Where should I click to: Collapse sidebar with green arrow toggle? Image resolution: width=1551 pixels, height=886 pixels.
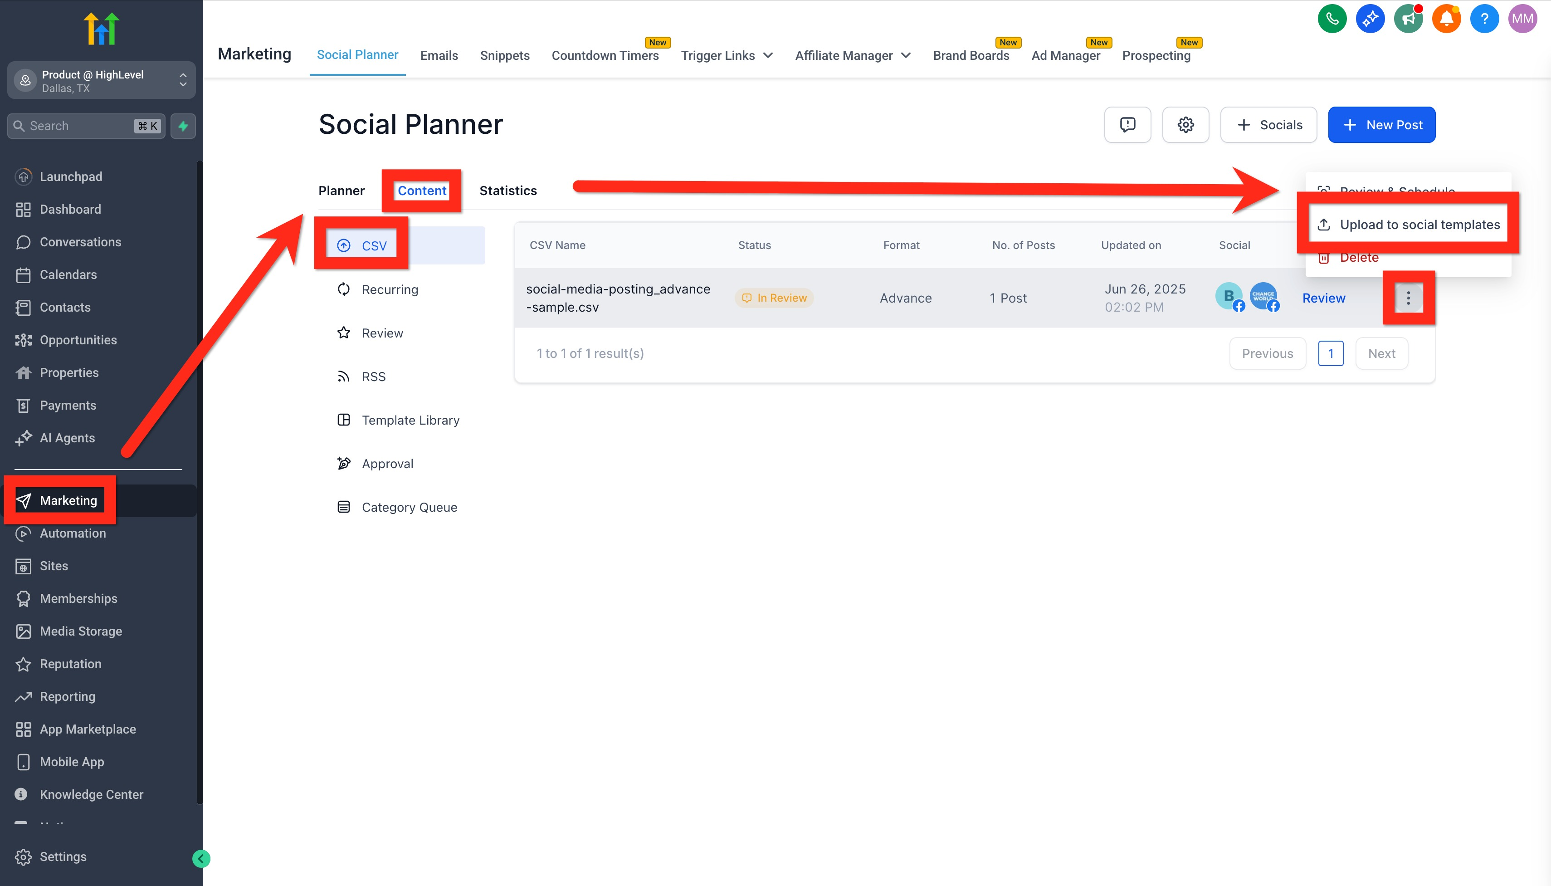(201, 859)
